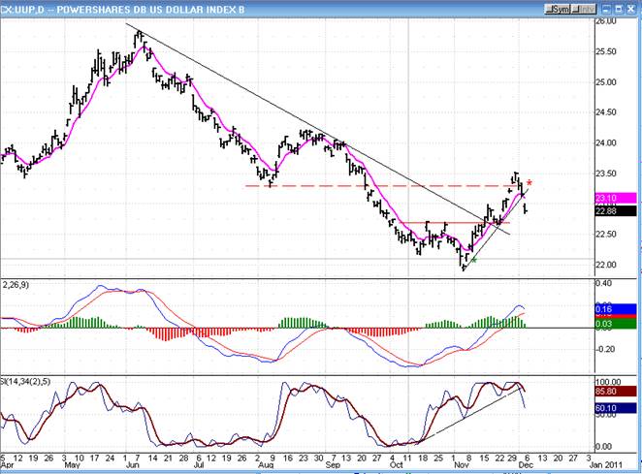Screen dimensions: 642x474
Task: Click the green asterisk marker at the November low
Action: (473, 260)
